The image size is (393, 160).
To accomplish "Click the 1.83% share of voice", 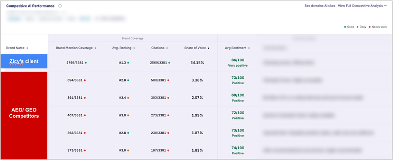I will pyautogui.click(x=197, y=150).
